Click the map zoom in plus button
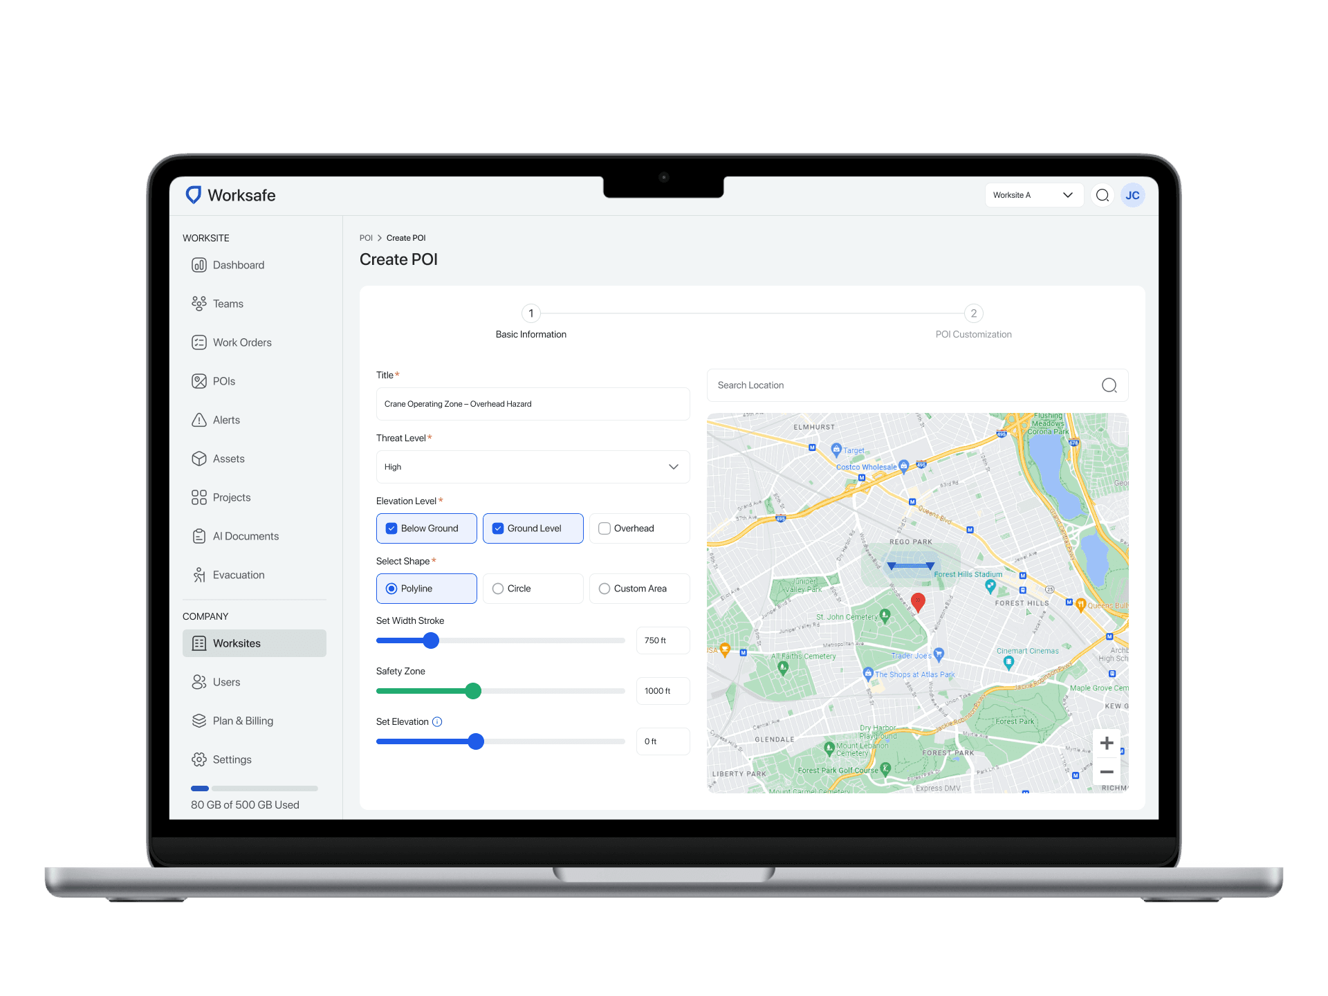1328x996 pixels. (x=1107, y=743)
